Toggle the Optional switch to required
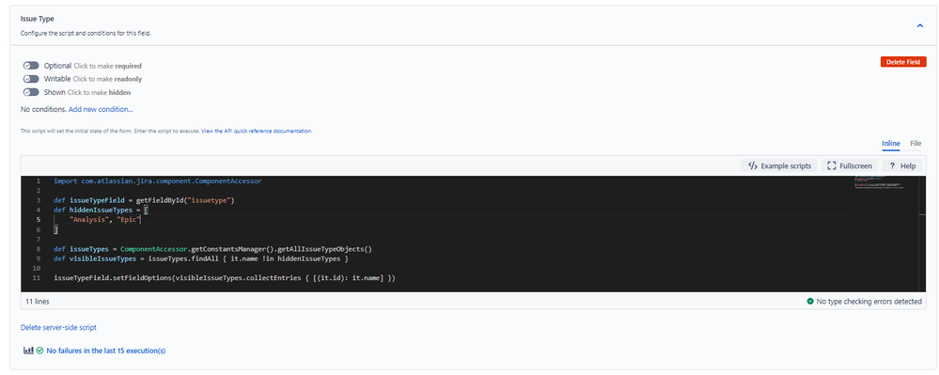Image resolution: width=939 pixels, height=375 pixels. [x=31, y=65]
